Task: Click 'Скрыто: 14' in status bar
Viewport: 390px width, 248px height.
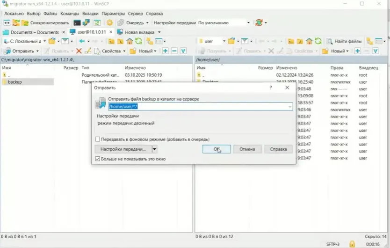Action: click(376, 237)
